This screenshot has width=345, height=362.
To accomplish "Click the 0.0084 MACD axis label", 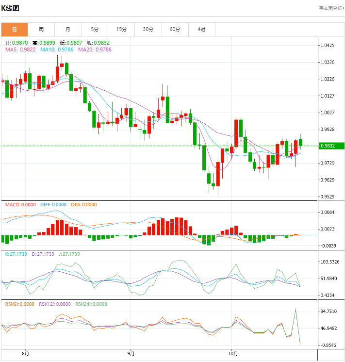I will coord(328,213).
